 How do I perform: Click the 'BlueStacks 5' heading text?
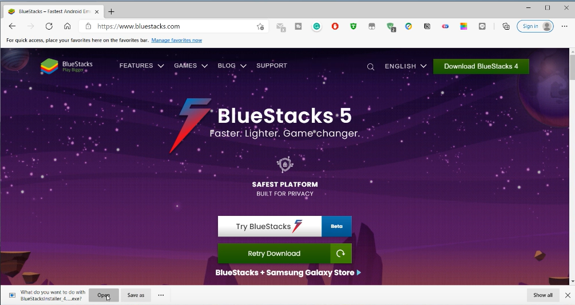[284, 116]
